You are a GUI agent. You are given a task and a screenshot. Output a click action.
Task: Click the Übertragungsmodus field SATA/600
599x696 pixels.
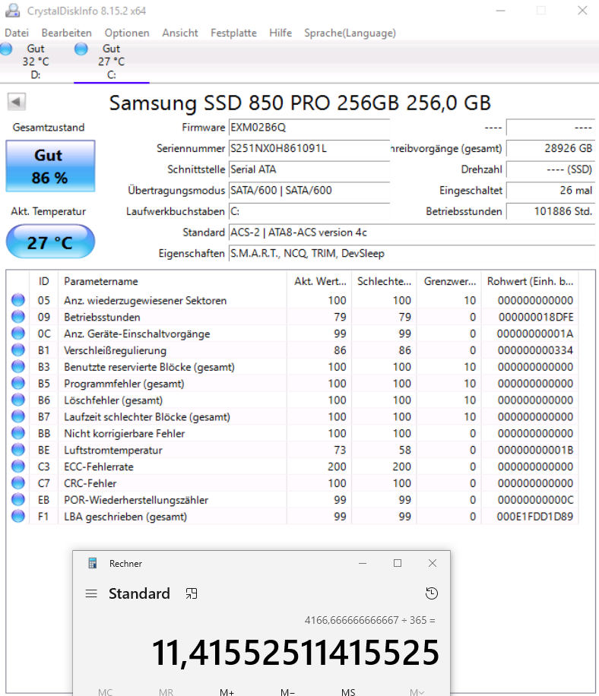click(x=309, y=191)
